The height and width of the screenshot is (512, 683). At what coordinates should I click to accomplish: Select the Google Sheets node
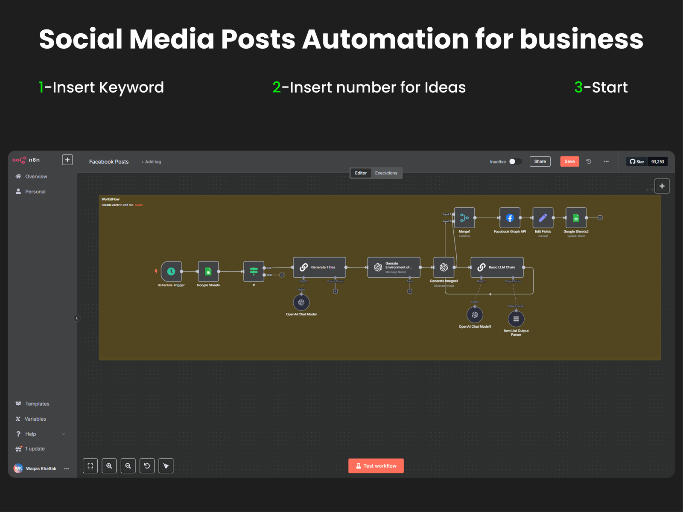pos(208,271)
